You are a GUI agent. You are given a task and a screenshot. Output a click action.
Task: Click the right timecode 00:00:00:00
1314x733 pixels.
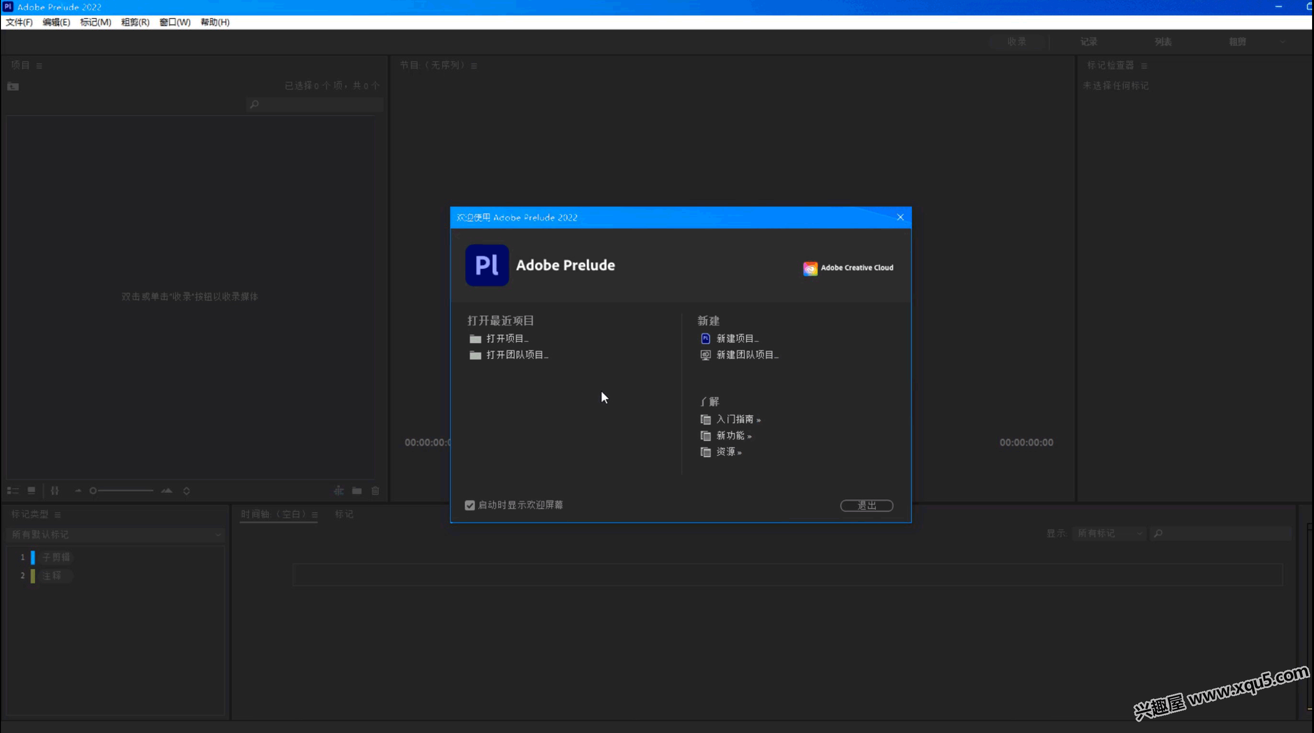(1026, 443)
